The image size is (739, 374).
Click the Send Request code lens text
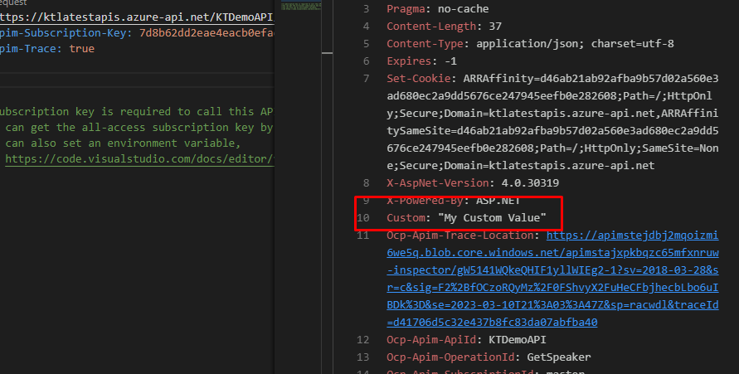click(x=13, y=3)
